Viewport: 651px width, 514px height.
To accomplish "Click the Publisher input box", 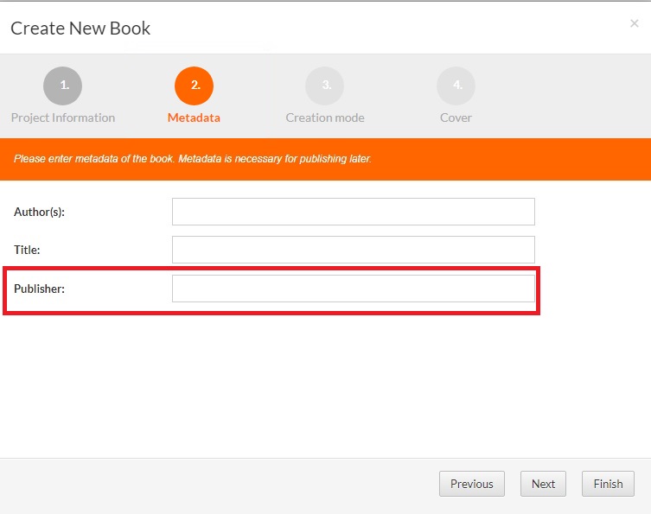I will [x=353, y=289].
